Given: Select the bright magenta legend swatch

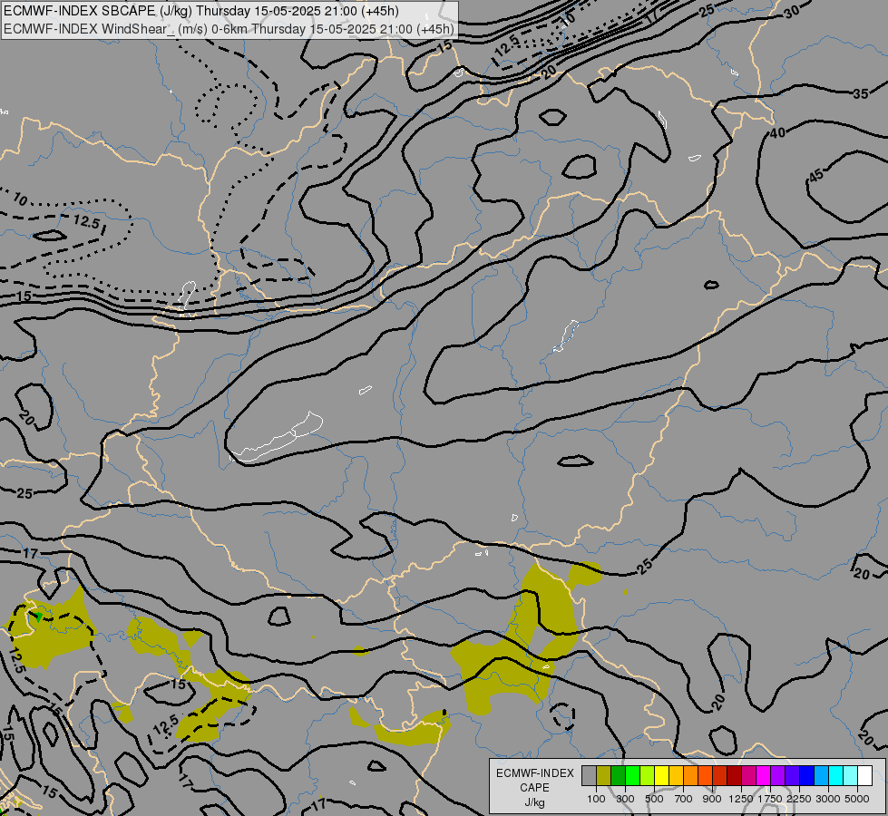Looking at the screenshot, I should 763,776.
